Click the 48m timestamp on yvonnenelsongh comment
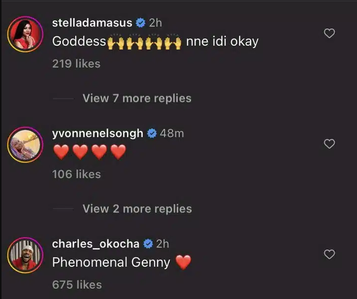The image size is (357, 299). point(172,133)
